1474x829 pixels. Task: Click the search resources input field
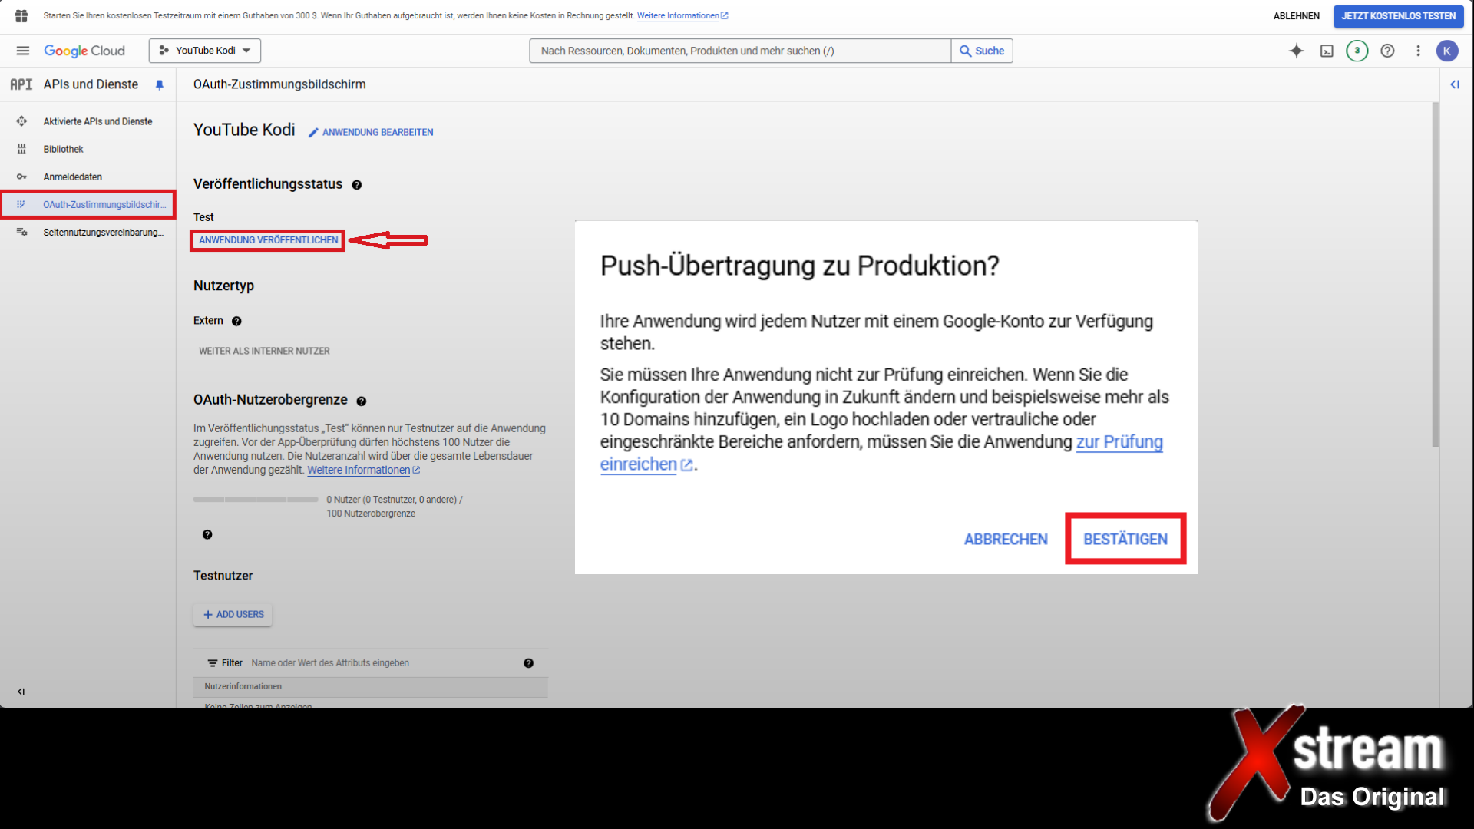point(739,51)
